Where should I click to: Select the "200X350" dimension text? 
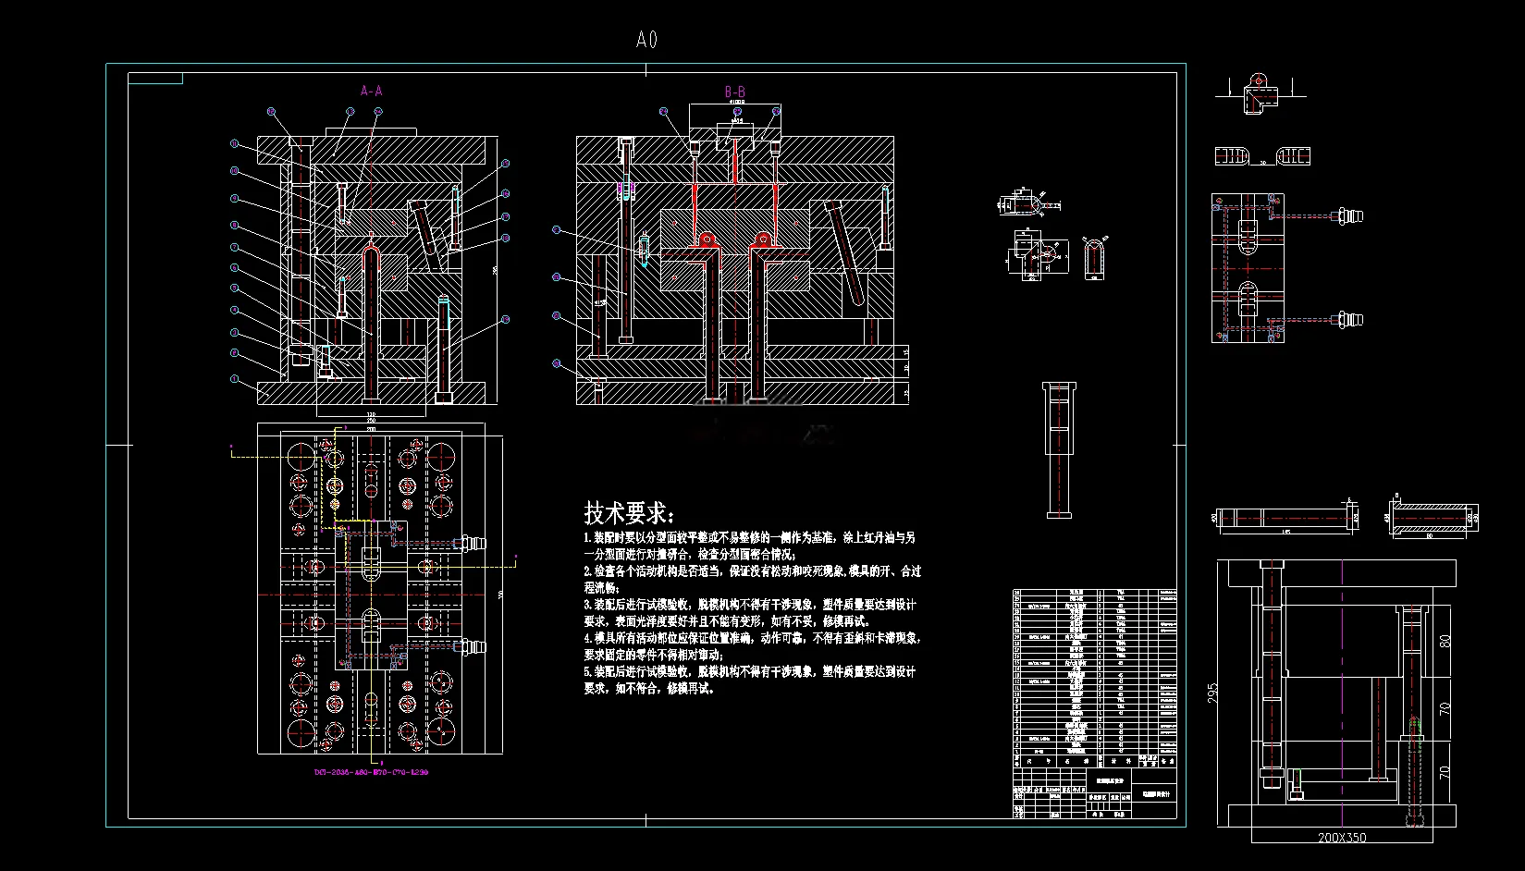[1341, 838]
